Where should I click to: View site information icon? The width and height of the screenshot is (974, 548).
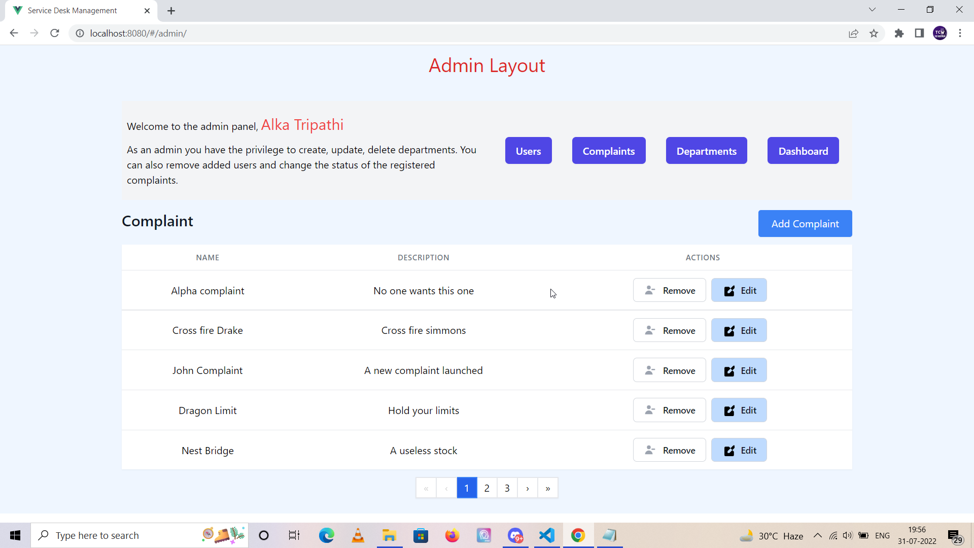tap(80, 33)
